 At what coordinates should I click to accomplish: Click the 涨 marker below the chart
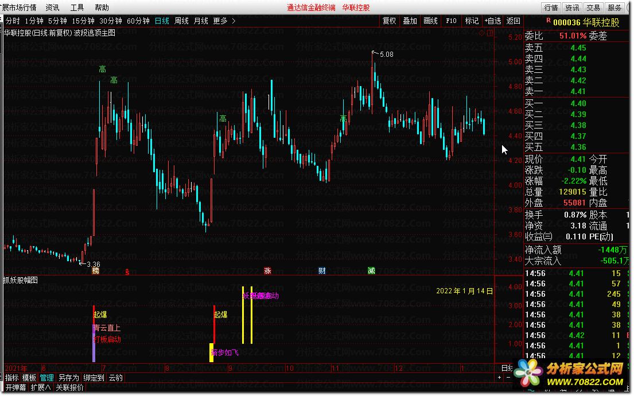click(x=267, y=271)
